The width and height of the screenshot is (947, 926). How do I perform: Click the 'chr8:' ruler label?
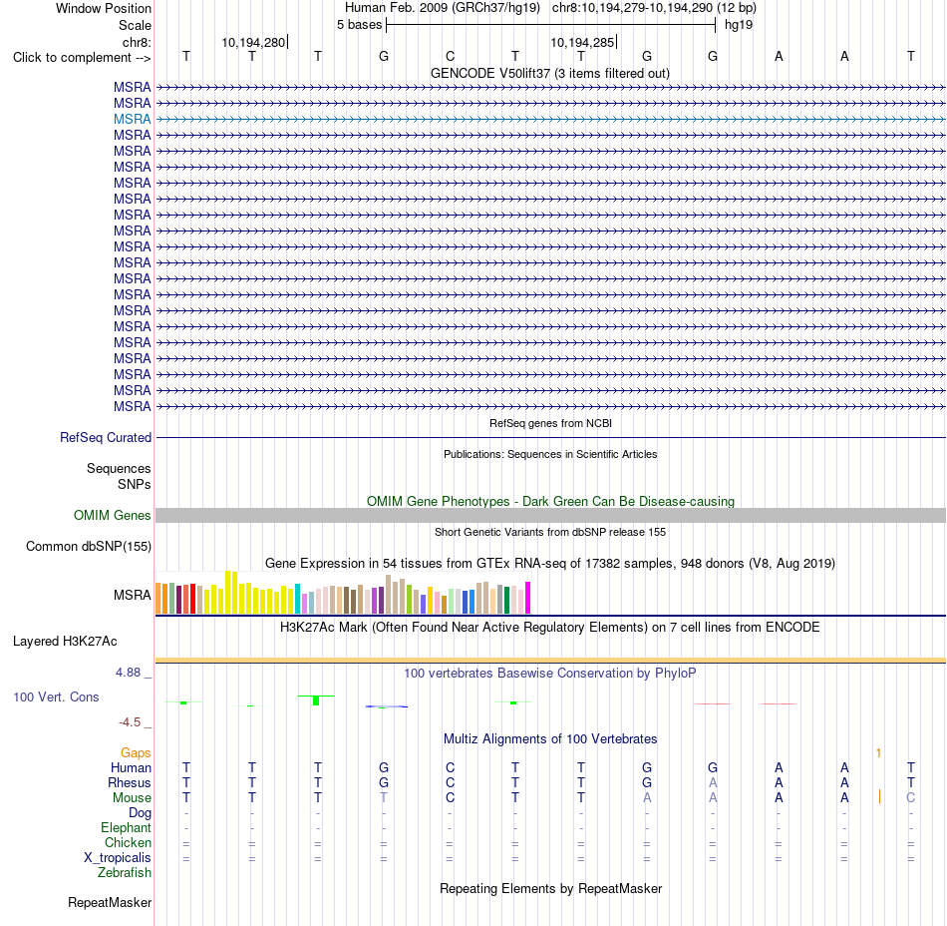coord(137,42)
